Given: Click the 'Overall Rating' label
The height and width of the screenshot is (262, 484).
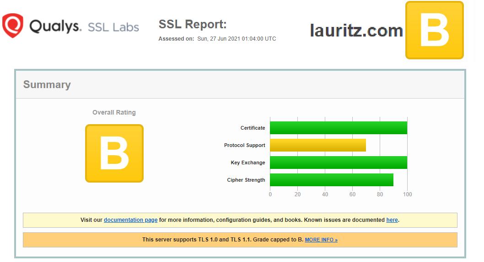Looking at the screenshot, I should point(114,112).
